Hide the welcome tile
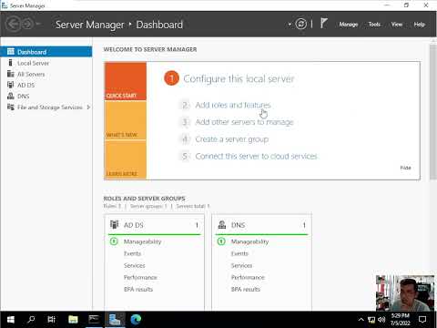437x328 pixels. [x=405, y=168]
